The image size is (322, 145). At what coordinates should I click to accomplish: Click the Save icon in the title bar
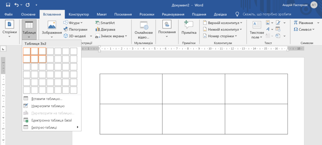[8, 5]
